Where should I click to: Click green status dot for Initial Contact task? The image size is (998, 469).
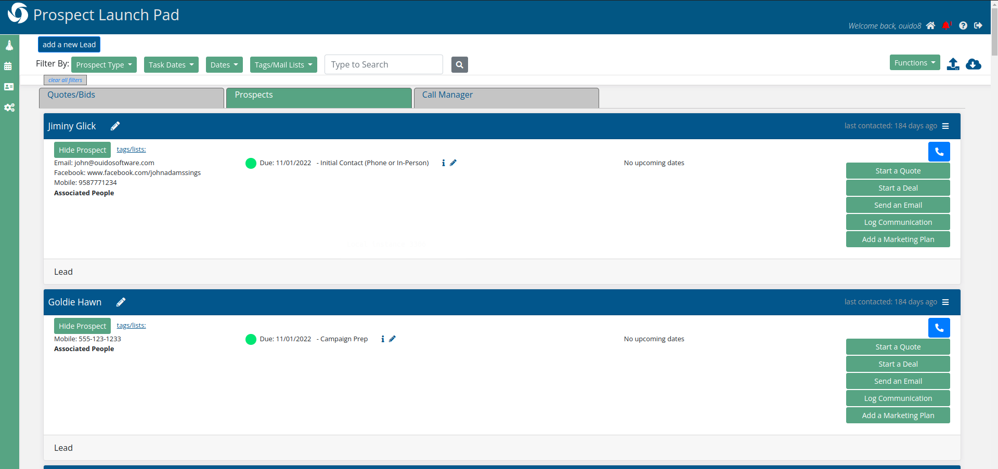(251, 163)
